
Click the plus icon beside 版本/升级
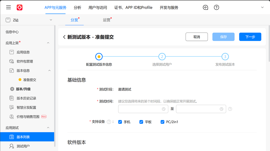click(x=12, y=89)
